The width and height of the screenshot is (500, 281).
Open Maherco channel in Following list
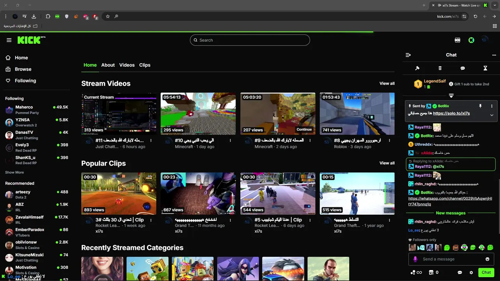click(36, 110)
